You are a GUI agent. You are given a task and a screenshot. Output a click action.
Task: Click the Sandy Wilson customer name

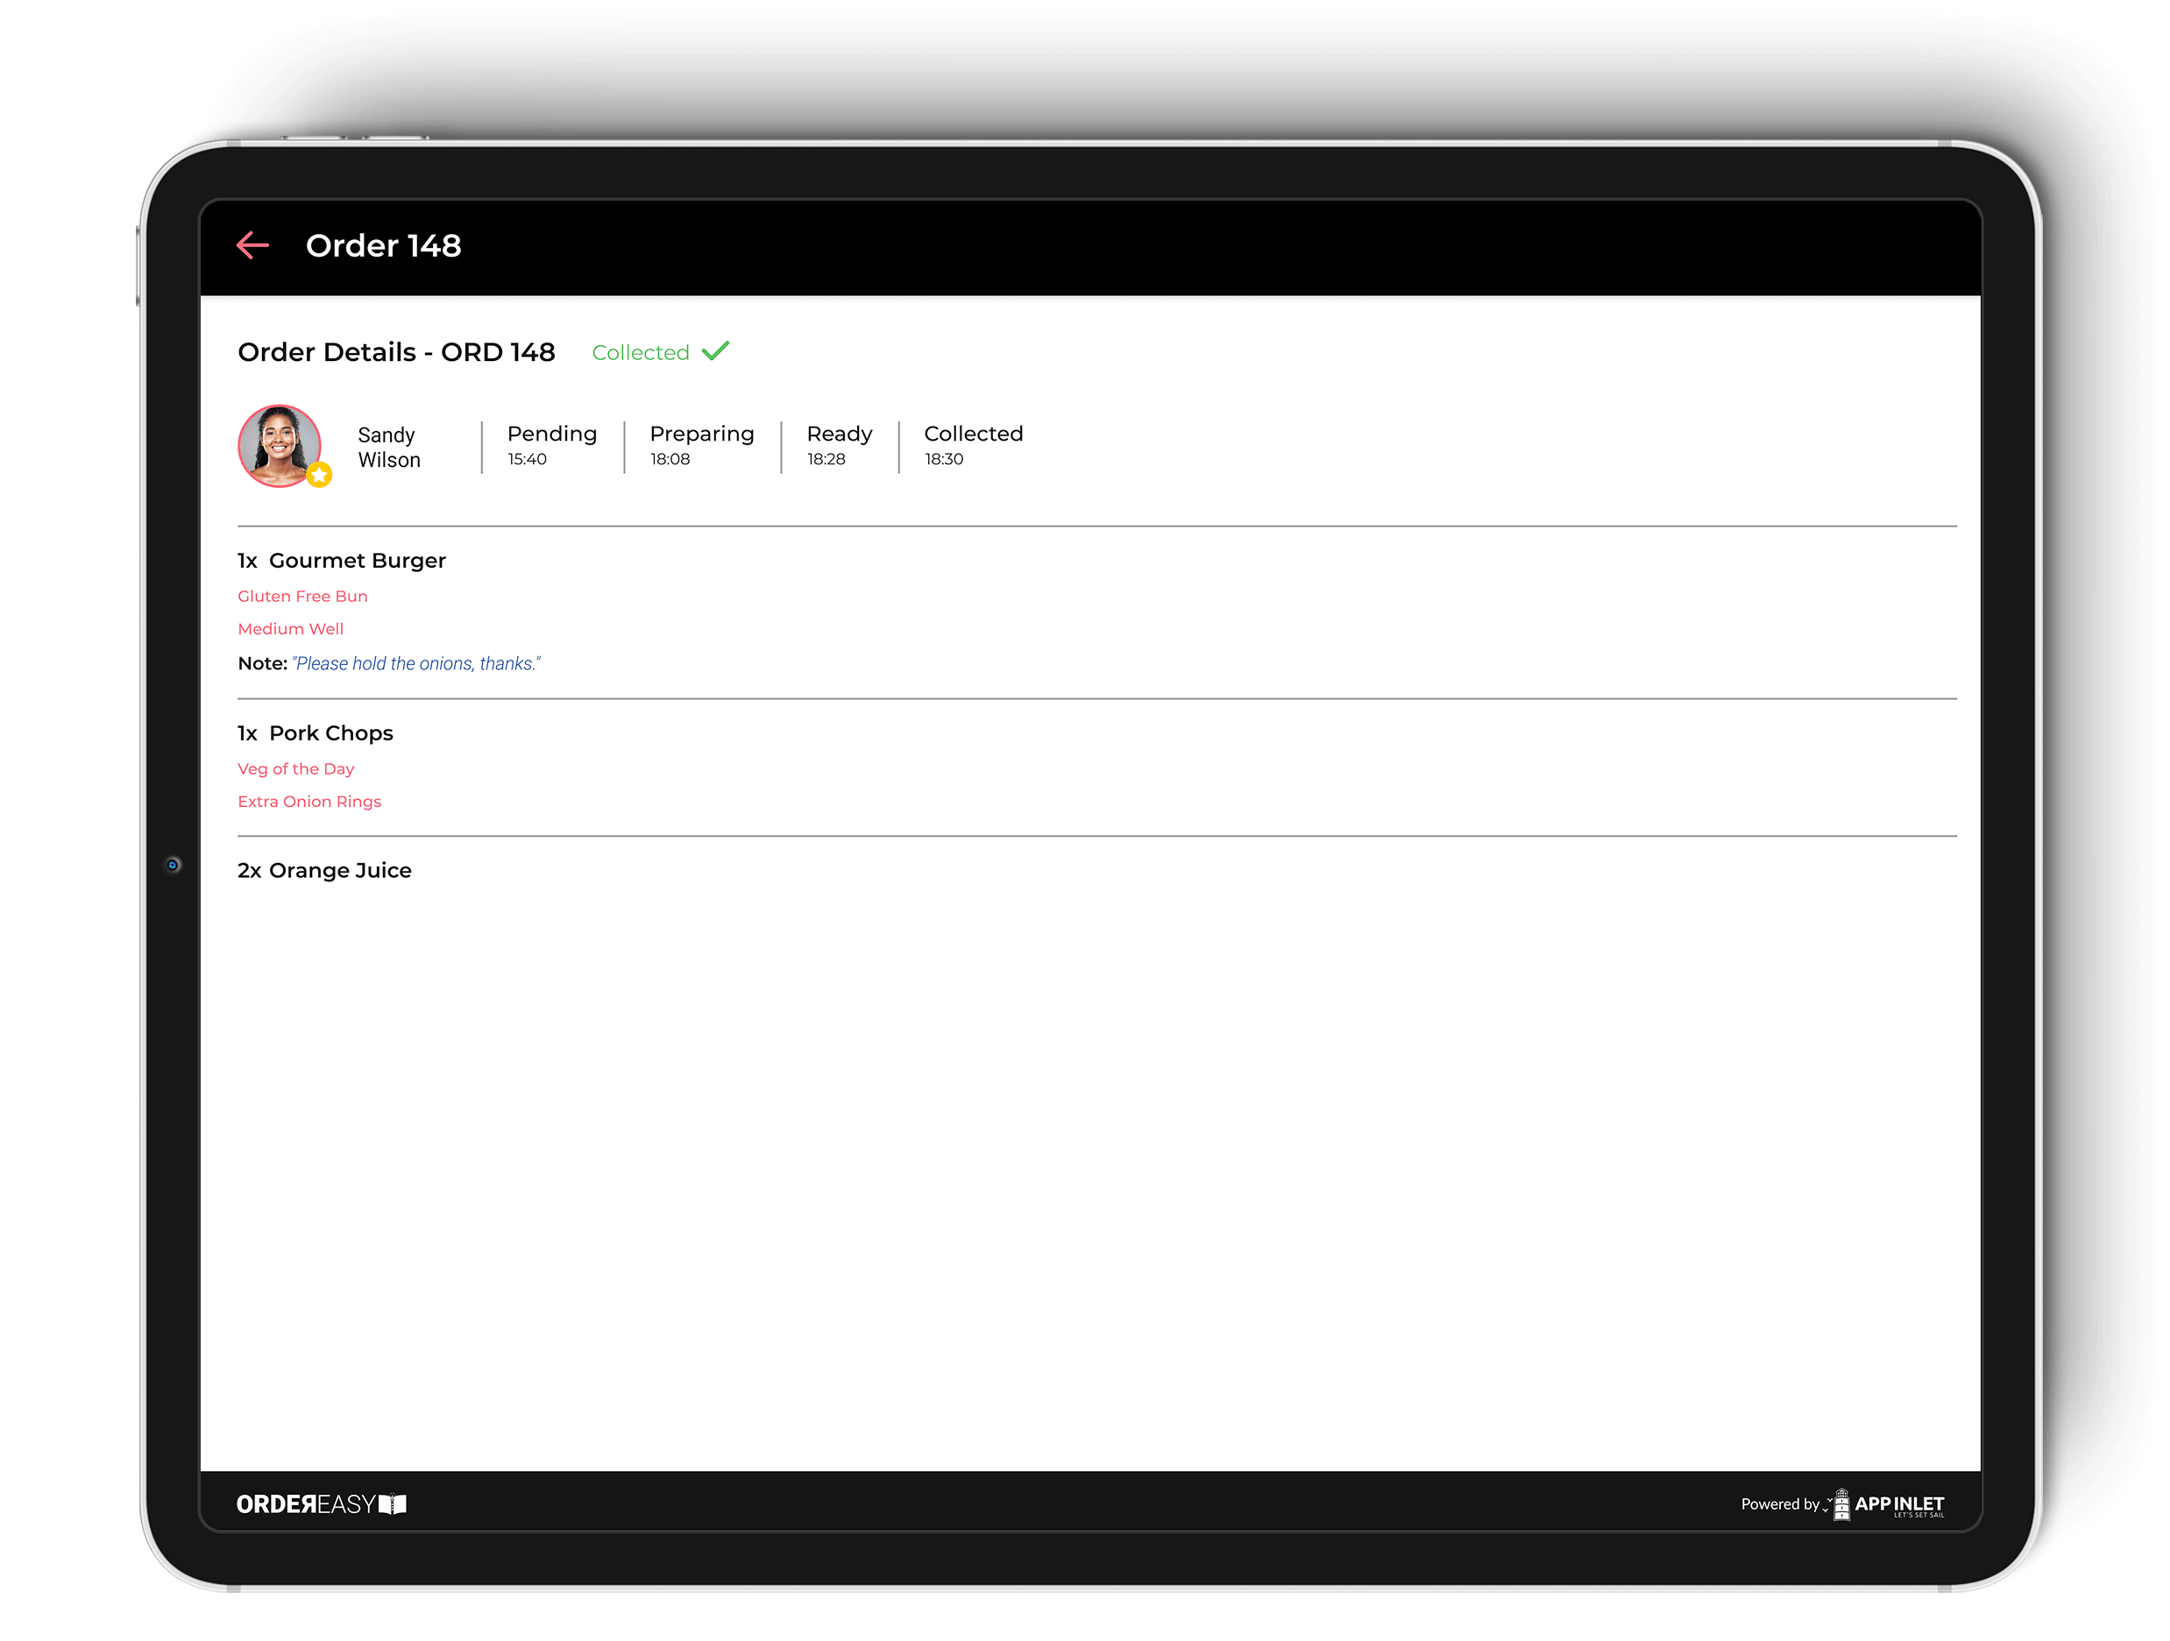point(388,448)
